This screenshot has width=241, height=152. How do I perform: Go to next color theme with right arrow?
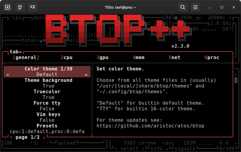click(86, 75)
